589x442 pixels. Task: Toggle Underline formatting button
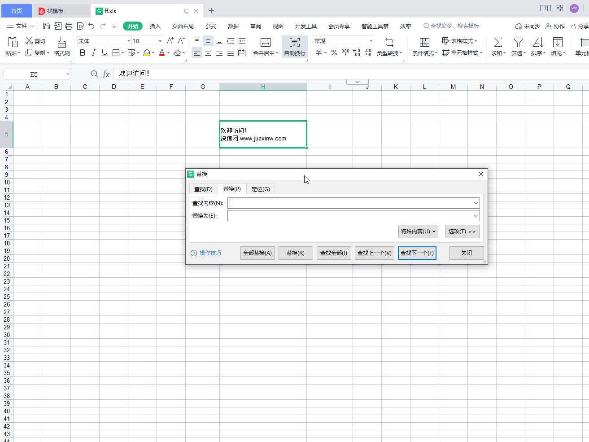coord(105,53)
